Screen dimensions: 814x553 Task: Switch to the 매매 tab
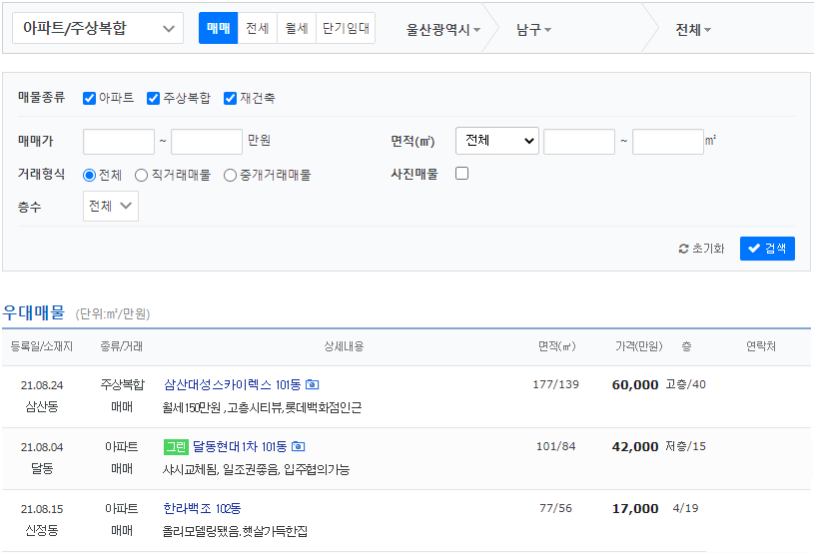click(x=218, y=28)
